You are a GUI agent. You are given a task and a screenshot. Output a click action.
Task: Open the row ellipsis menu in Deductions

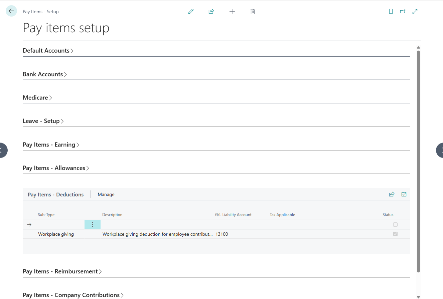(92, 224)
